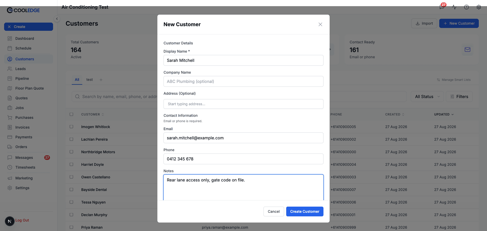Click the Log Out link
Viewport: 487px width, 231px height.
click(22, 220)
